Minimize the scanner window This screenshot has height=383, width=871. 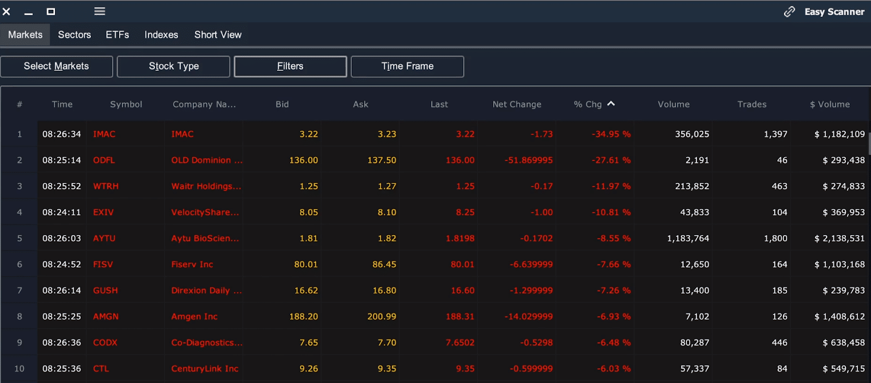(x=28, y=14)
